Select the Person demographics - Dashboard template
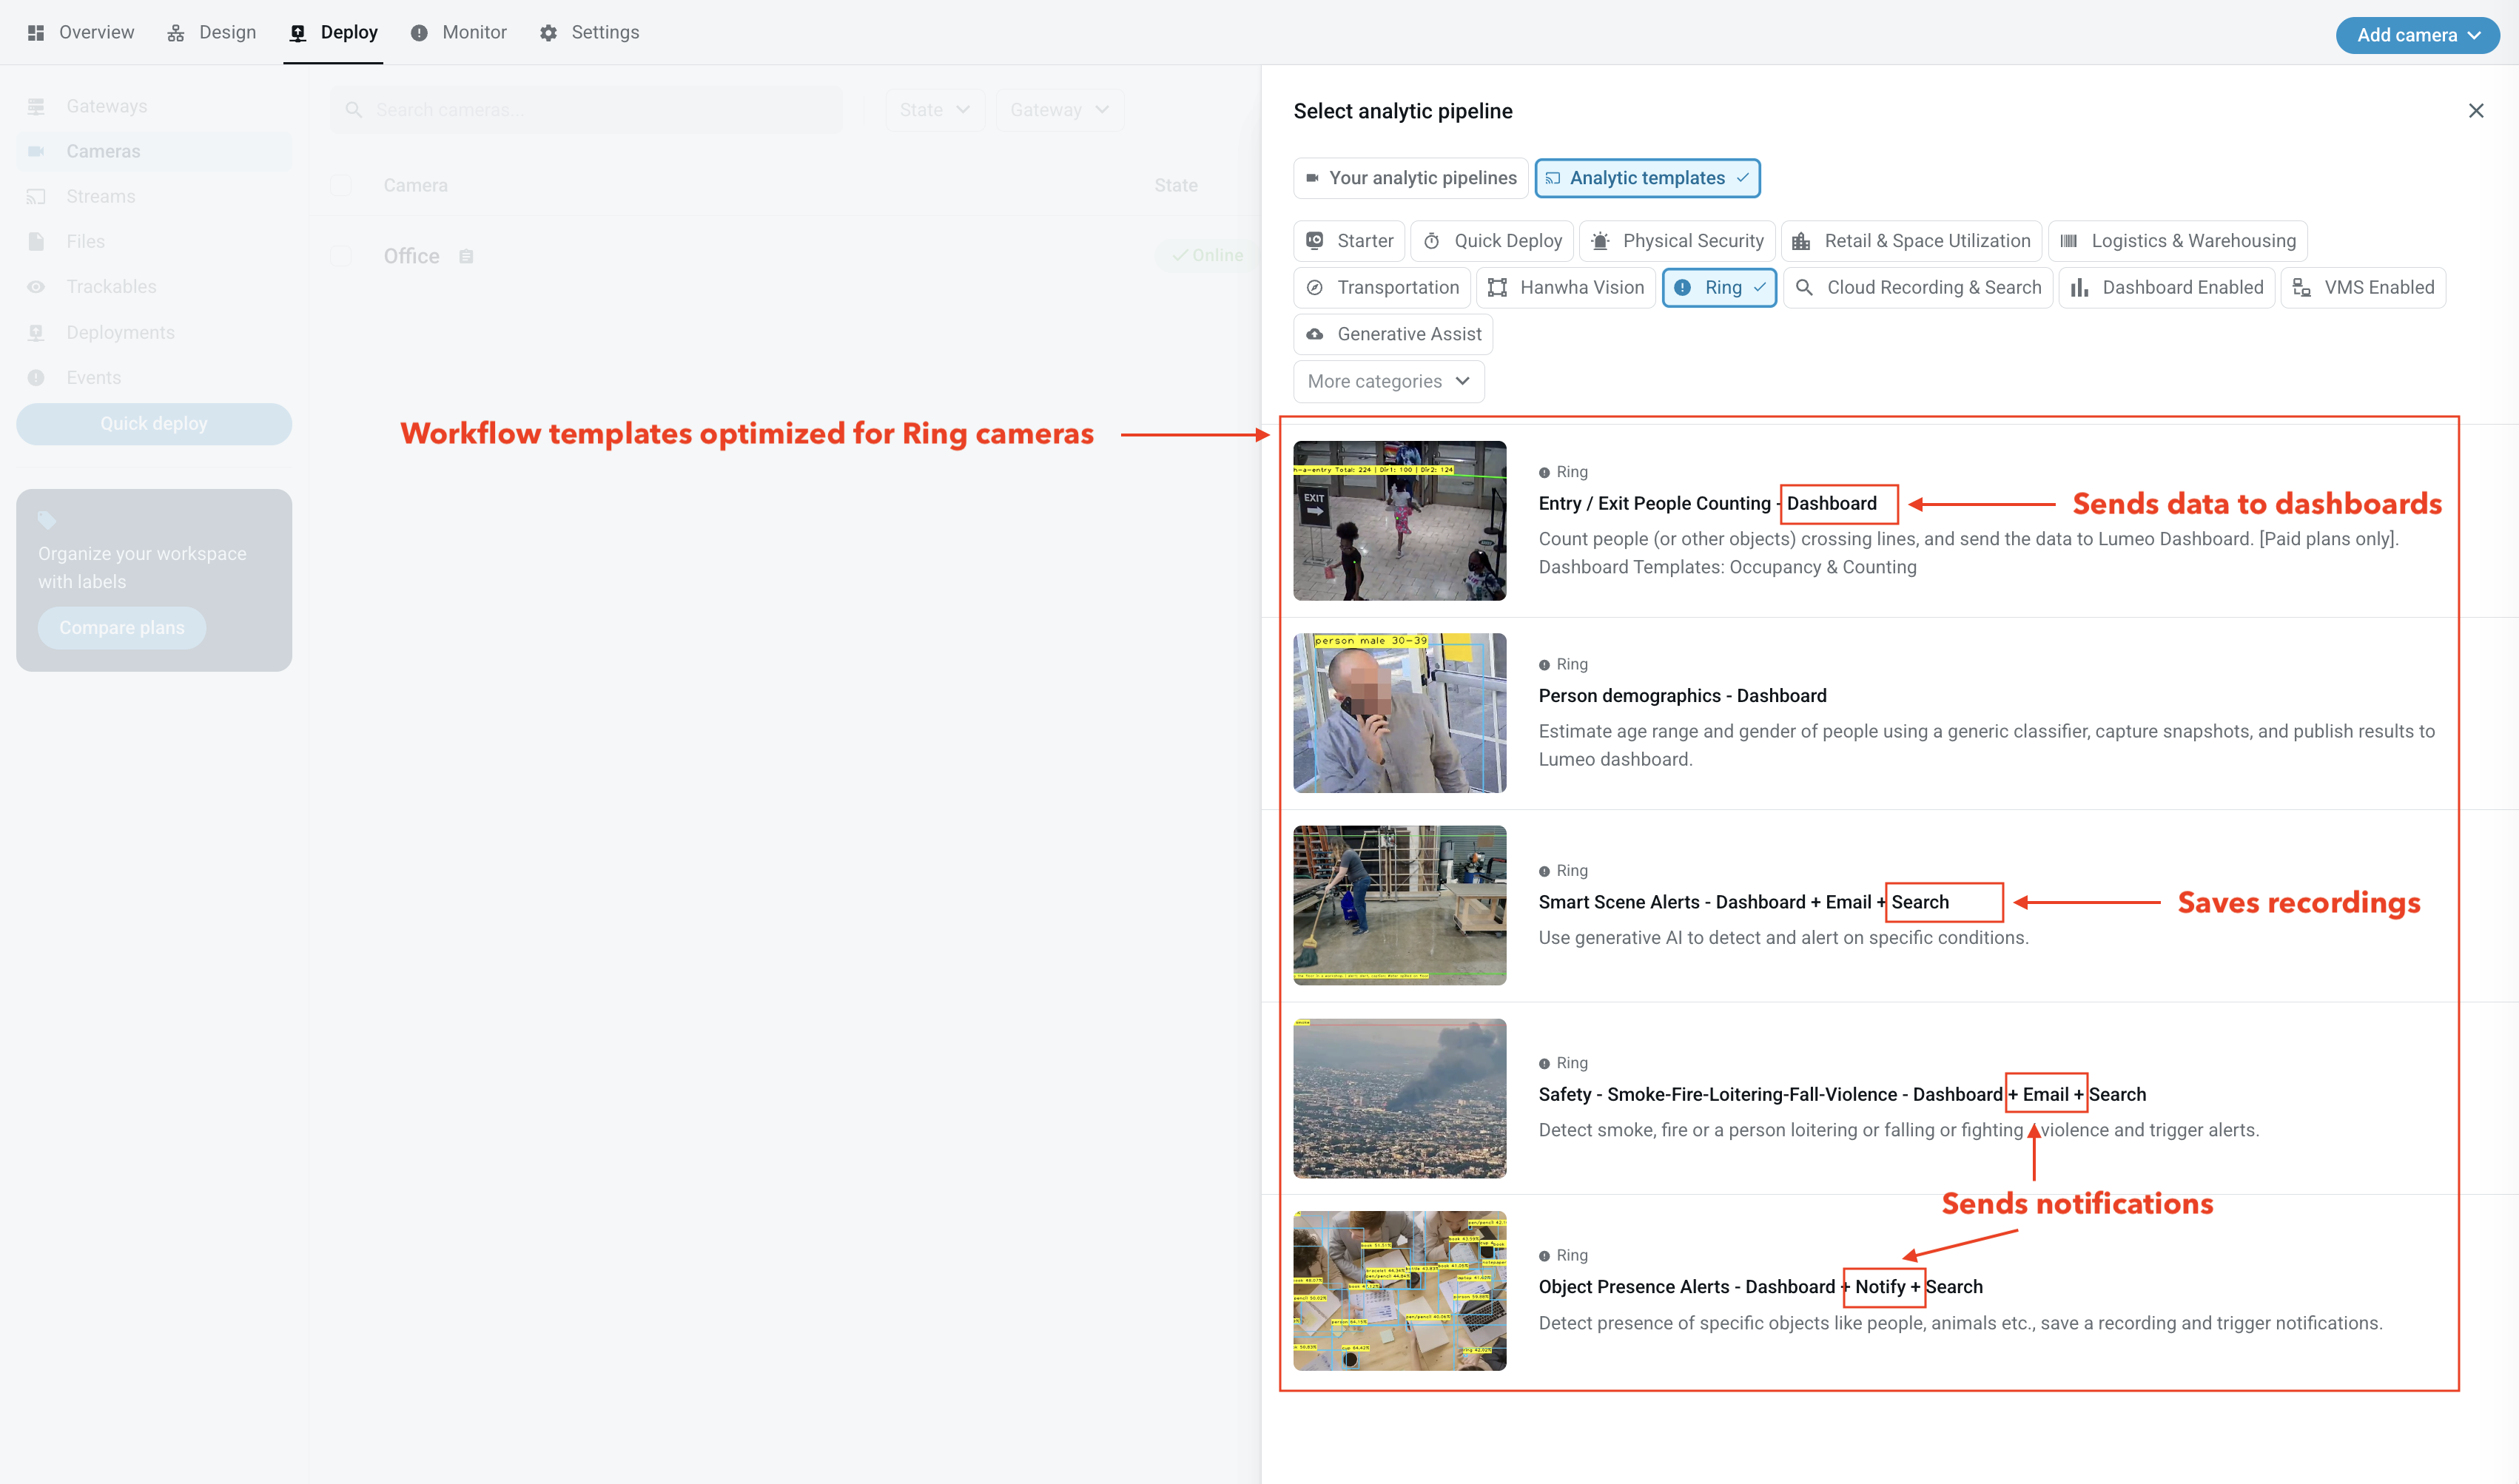This screenshot has width=2519, height=1484. pyautogui.click(x=1682, y=695)
